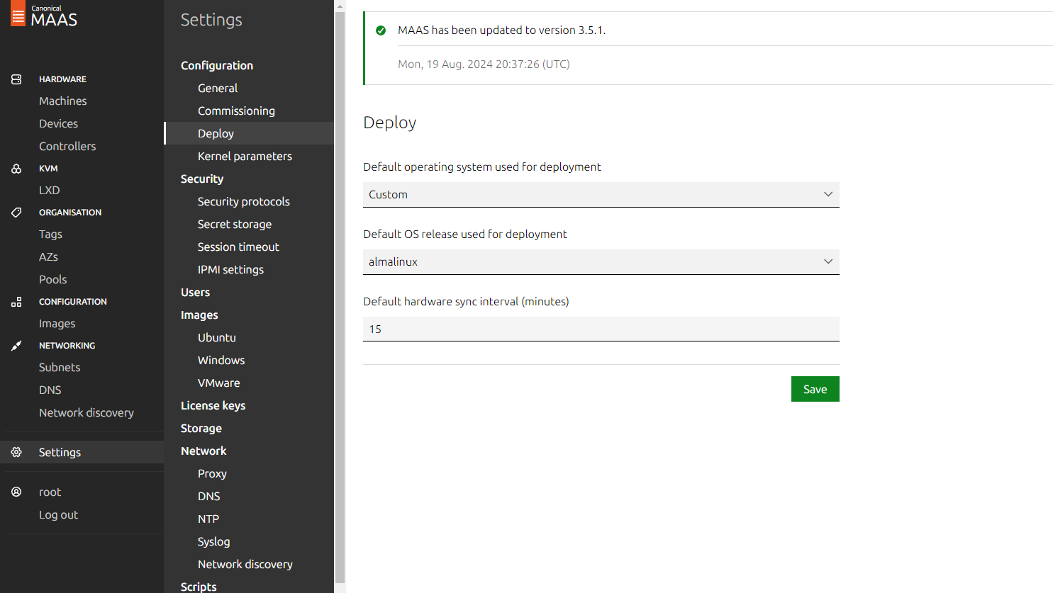The height and width of the screenshot is (593, 1053).
Task: Click the MAAS logo icon
Action: [x=18, y=15]
